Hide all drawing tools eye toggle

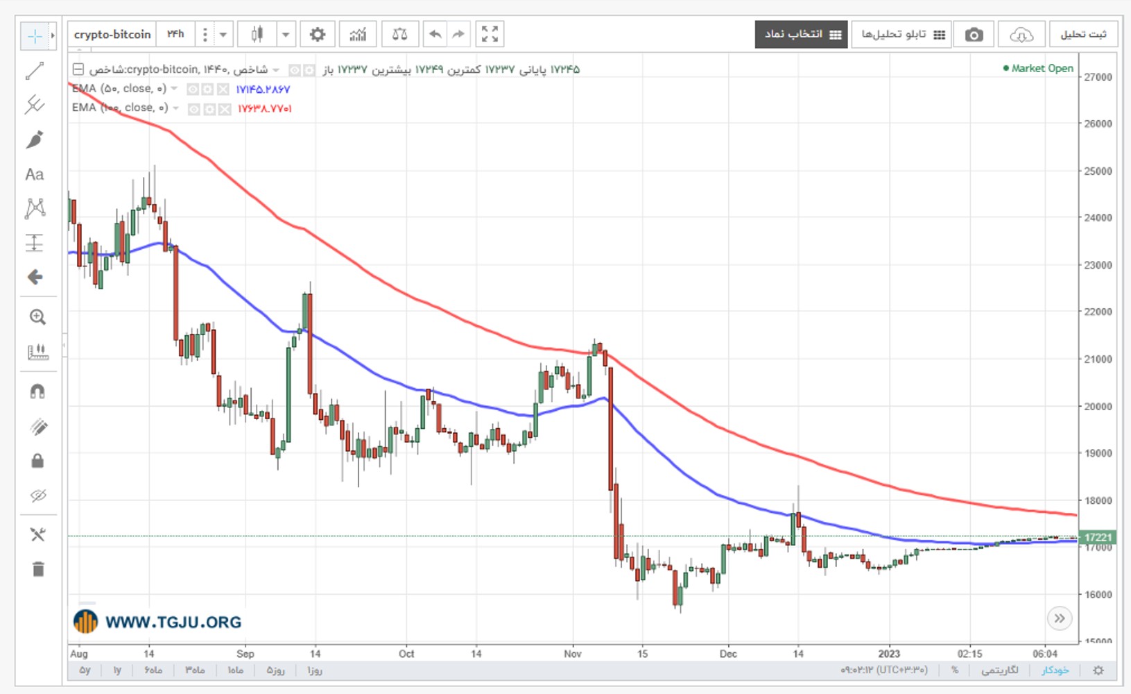pyautogui.click(x=37, y=496)
